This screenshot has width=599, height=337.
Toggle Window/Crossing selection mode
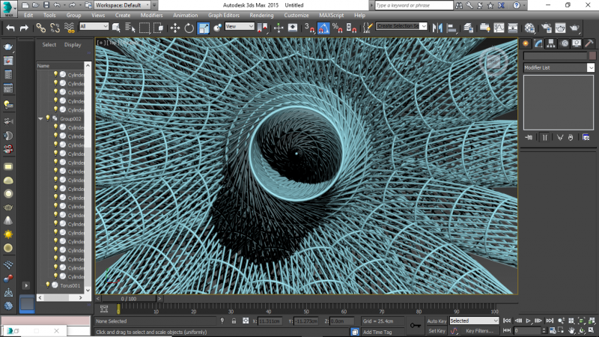(x=158, y=28)
